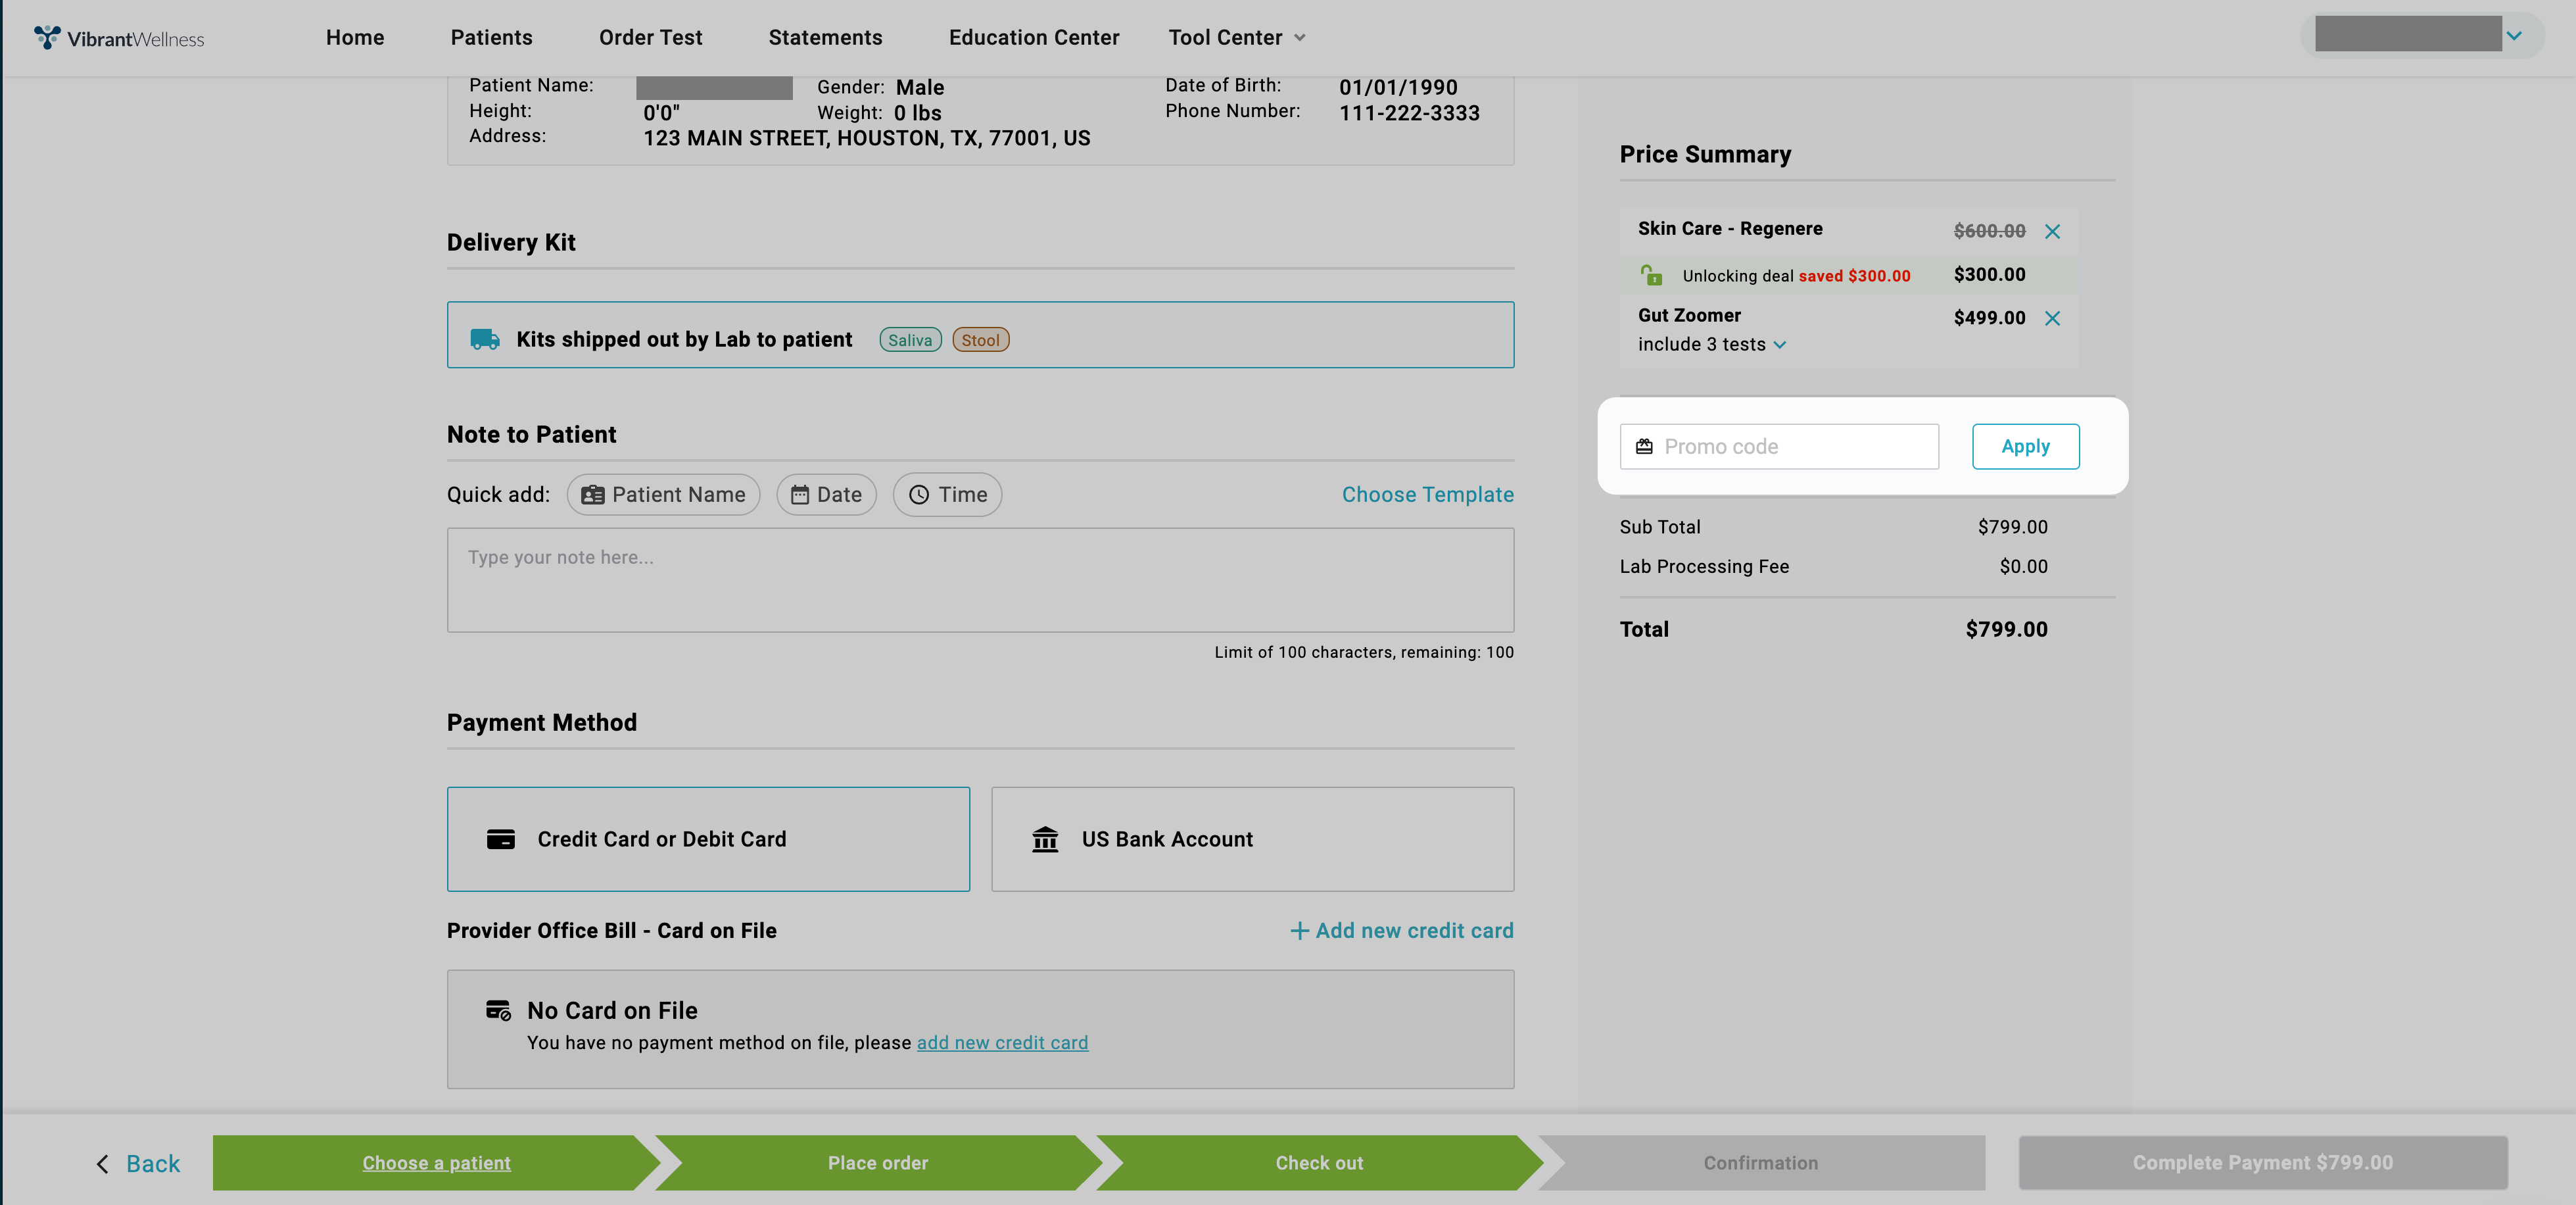Select US Bank Account payment option
Screen dimensions: 2576x1205
[1252, 839]
